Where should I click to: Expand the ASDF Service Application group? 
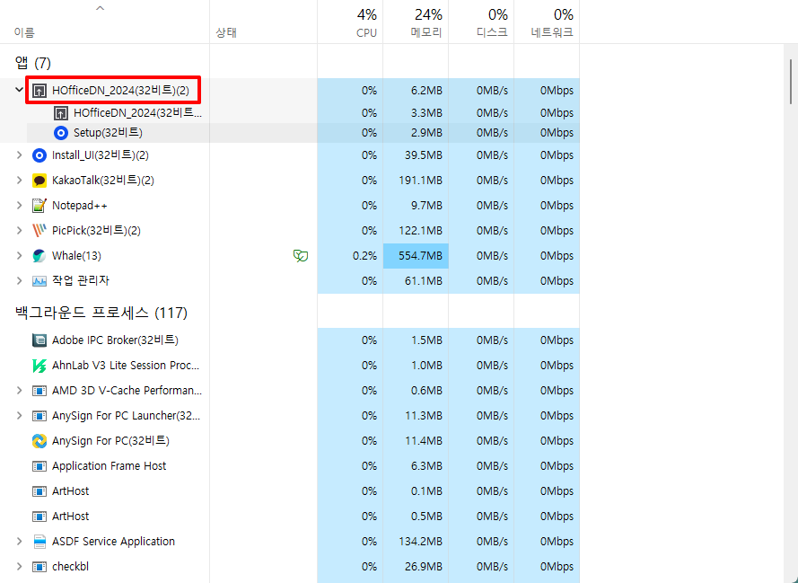pos(20,542)
